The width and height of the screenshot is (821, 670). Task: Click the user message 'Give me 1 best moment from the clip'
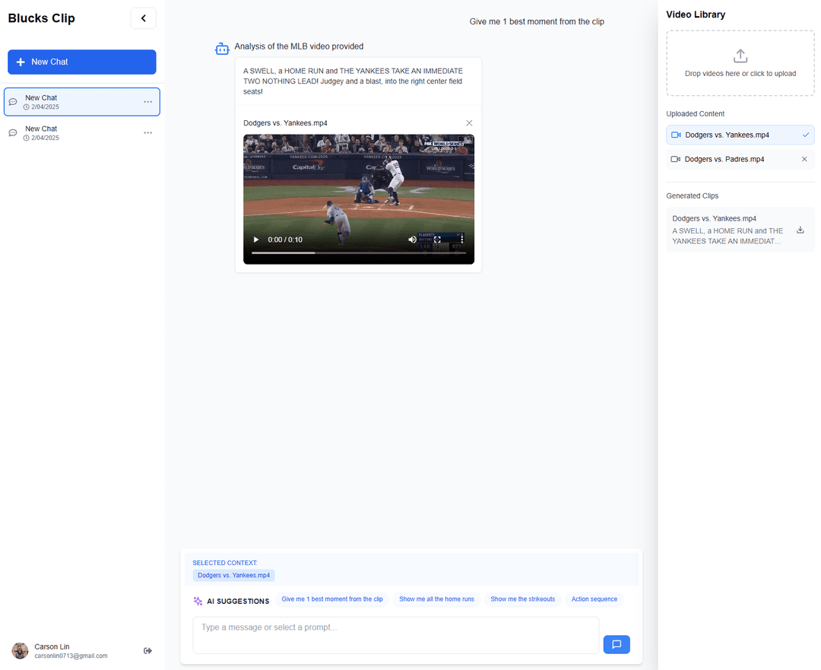(537, 21)
